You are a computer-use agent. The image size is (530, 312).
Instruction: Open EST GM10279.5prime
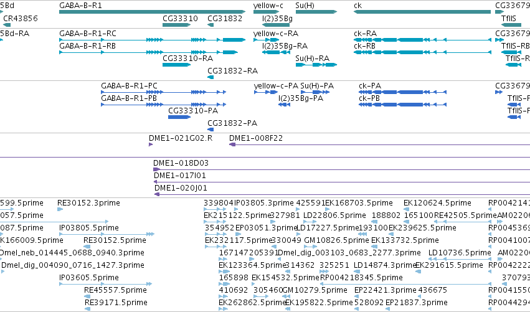pos(315,291)
